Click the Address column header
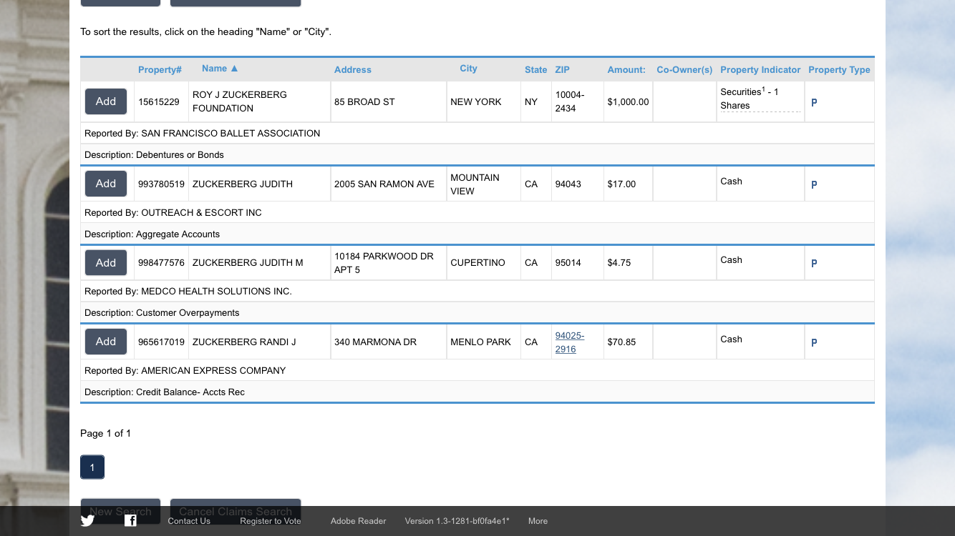This screenshot has height=536, width=955. tap(353, 69)
